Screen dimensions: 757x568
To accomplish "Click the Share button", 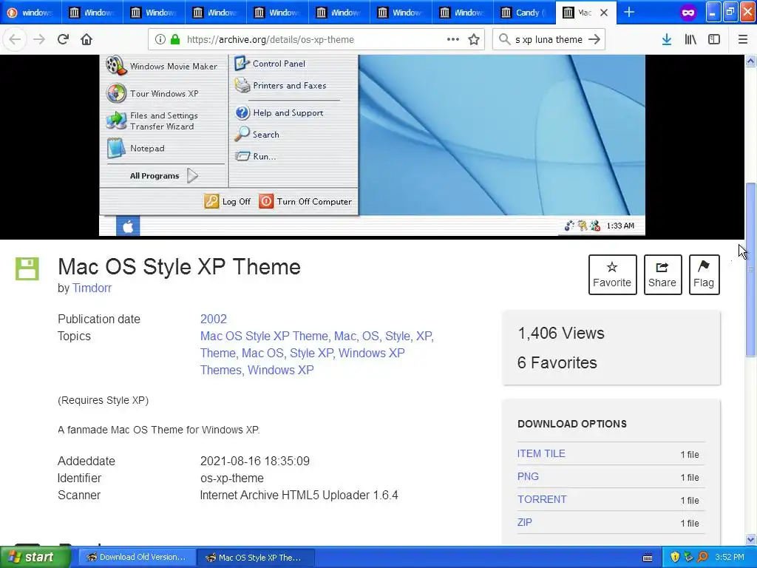I will pyautogui.click(x=662, y=274).
